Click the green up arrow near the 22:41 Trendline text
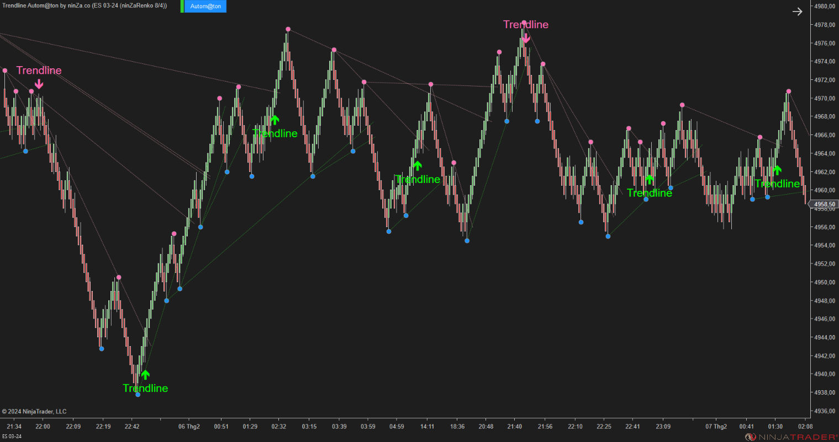The width and height of the screenshot is (839, 442). tap(650, 179)
